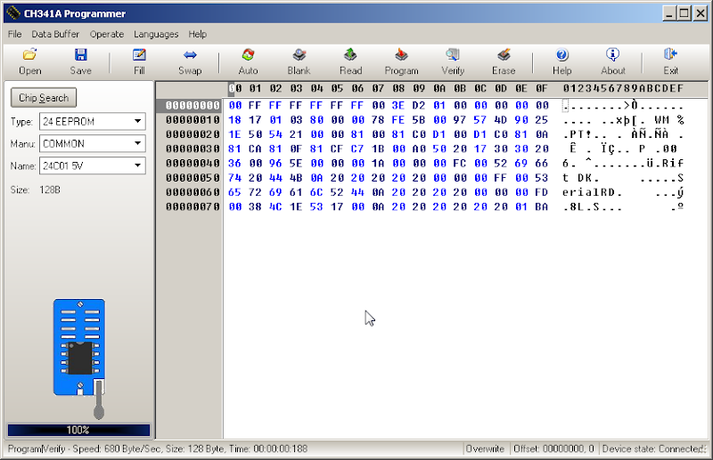Open Help from the toolbar icon
This screenshot has width=713, height=460.
tap(562, 61)
